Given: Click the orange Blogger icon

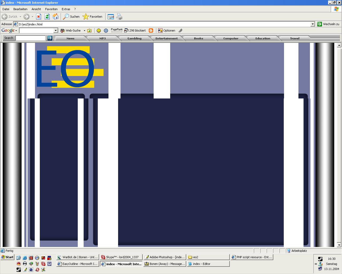Looking at the screenshot, I should [x=151, y=31].
